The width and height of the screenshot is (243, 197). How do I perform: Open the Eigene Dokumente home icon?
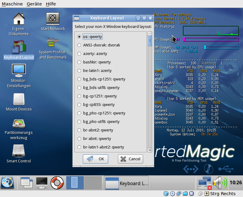pyautogui.click(x=19, y=20)
